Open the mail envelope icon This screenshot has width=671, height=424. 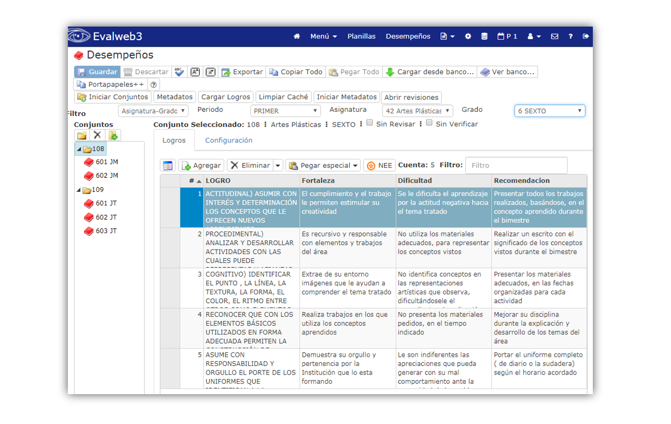(554, 36)
